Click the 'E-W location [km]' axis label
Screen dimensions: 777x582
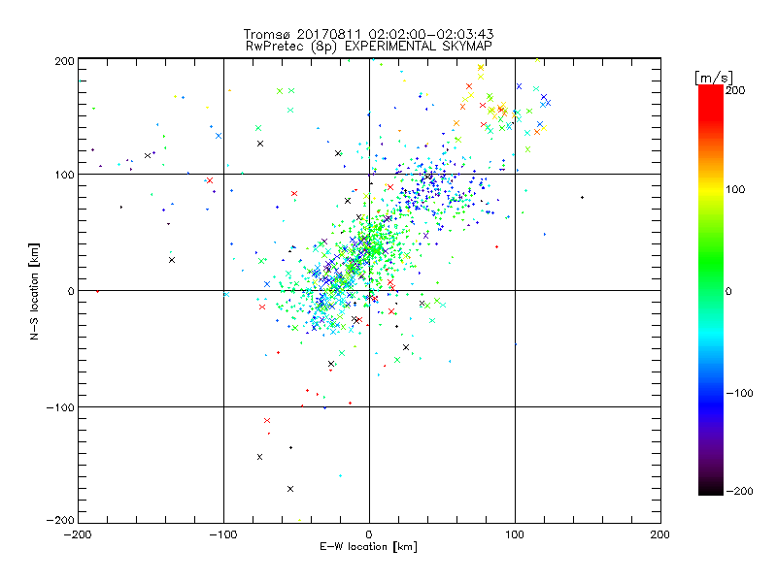[x=368, y=547]
